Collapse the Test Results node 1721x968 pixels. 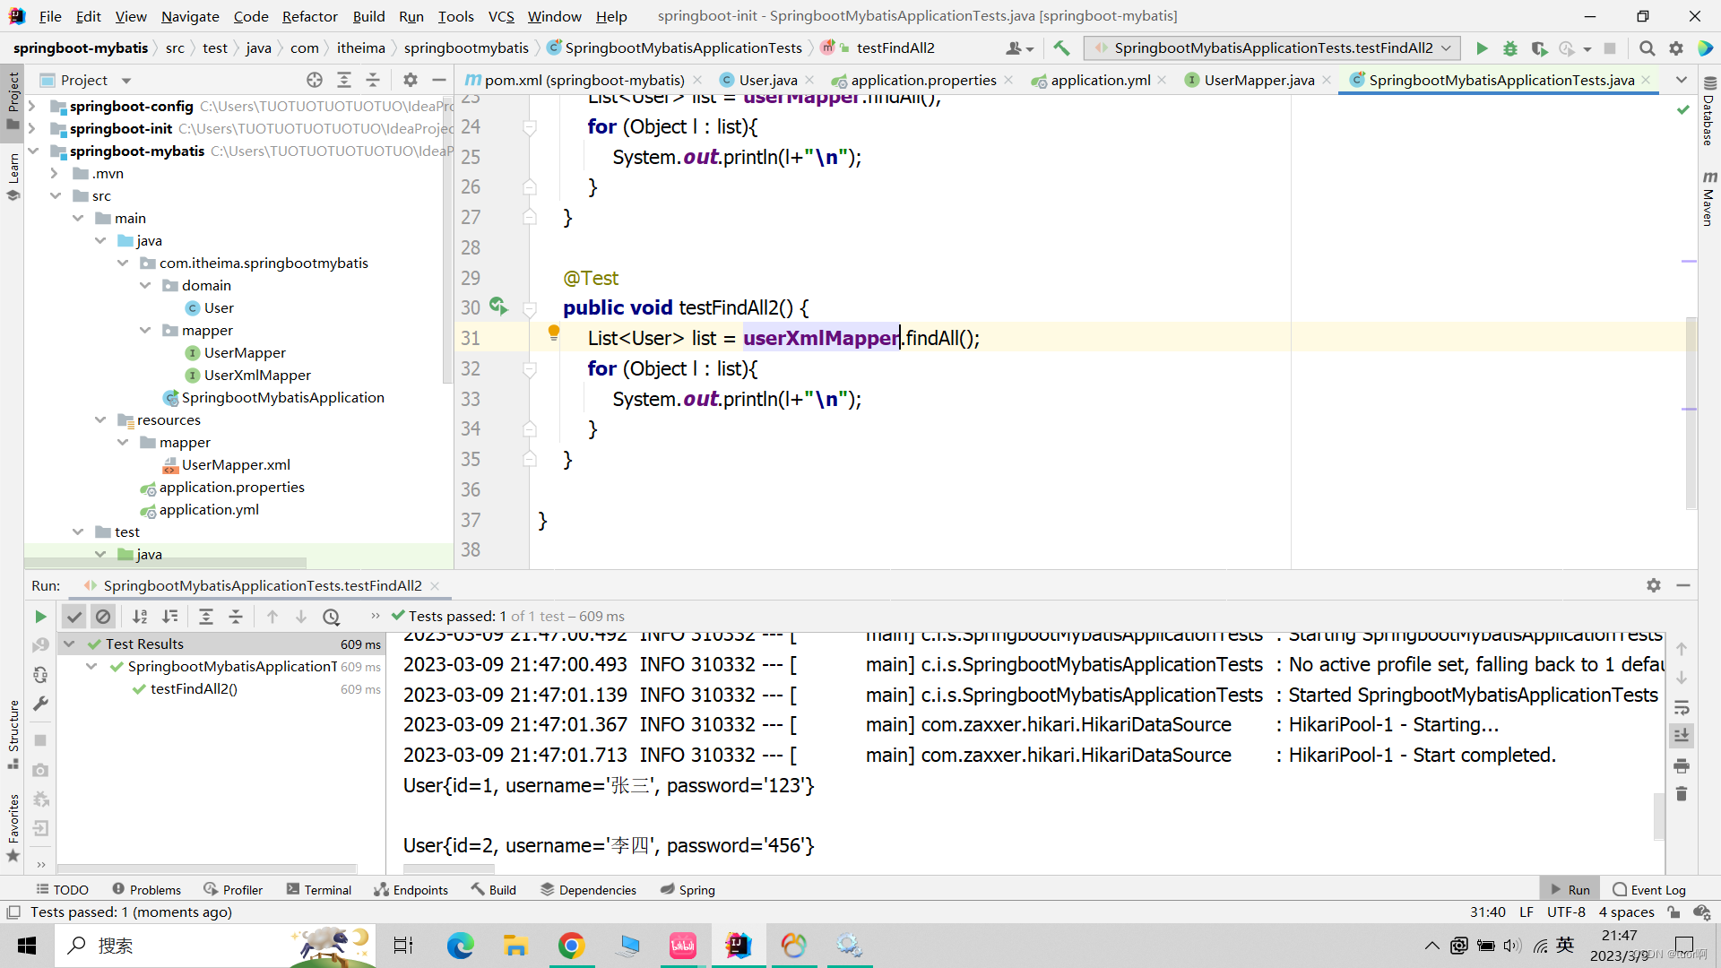(x=69, y=643)
